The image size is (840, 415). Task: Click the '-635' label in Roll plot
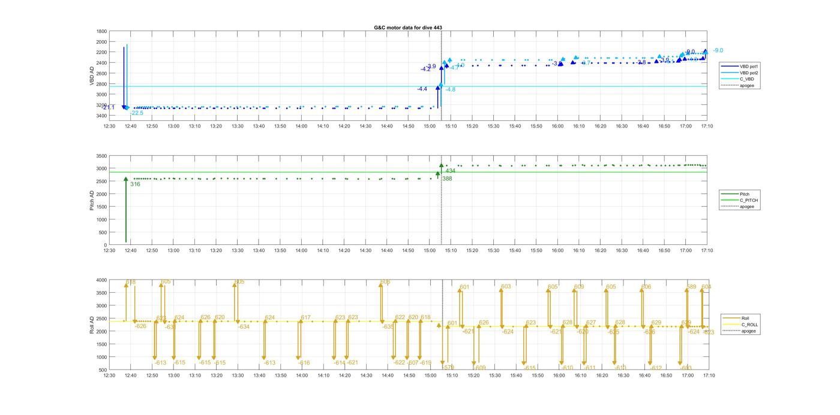pyautogui.click(x=388, y=327)
